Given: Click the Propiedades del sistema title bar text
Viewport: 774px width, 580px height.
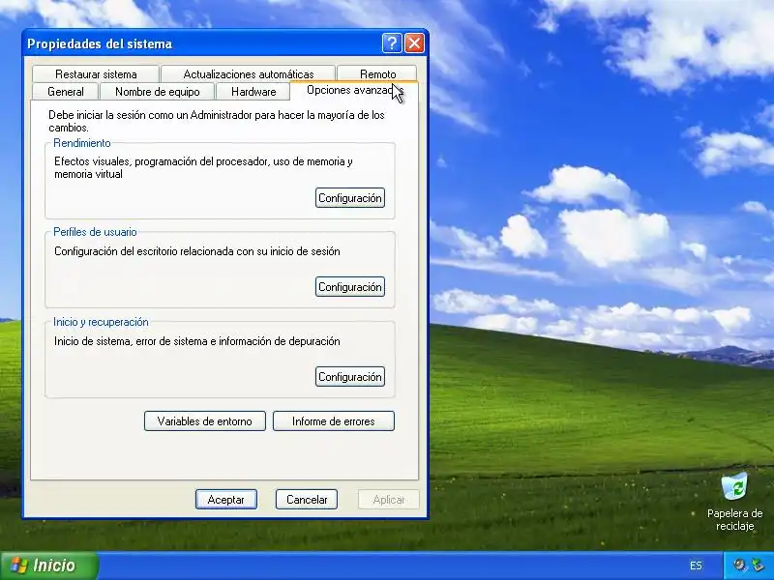Looking at the screenshot, I should coord(100,43).
